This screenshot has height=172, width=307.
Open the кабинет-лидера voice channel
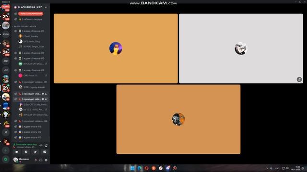coord(31,19)
